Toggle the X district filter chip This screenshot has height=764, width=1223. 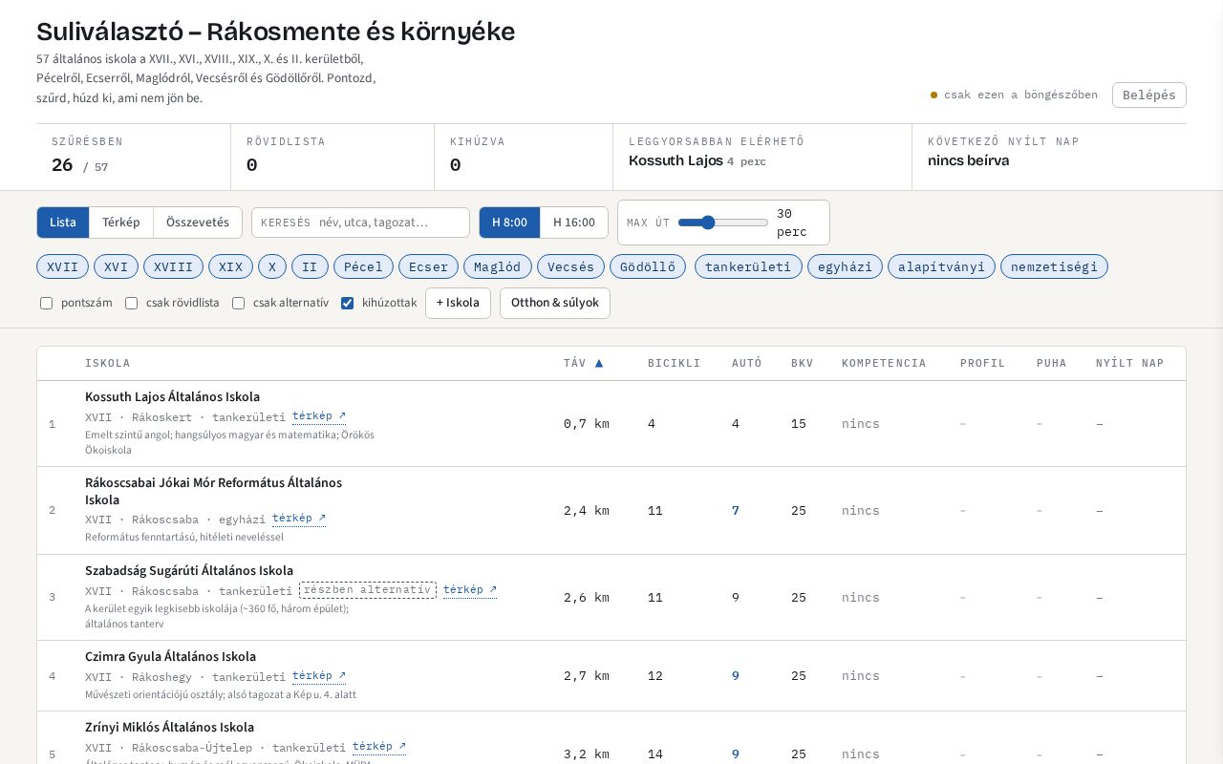pos(272,266)
